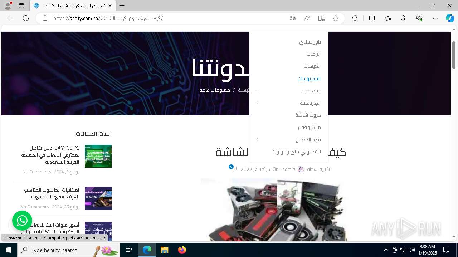Select لاقط واي فاي وبلوتوث menu item

[x=297, y=152]
